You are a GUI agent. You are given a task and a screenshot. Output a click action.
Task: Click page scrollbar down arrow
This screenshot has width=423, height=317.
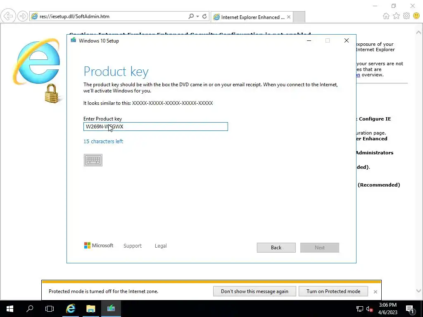tap(418, 291)
